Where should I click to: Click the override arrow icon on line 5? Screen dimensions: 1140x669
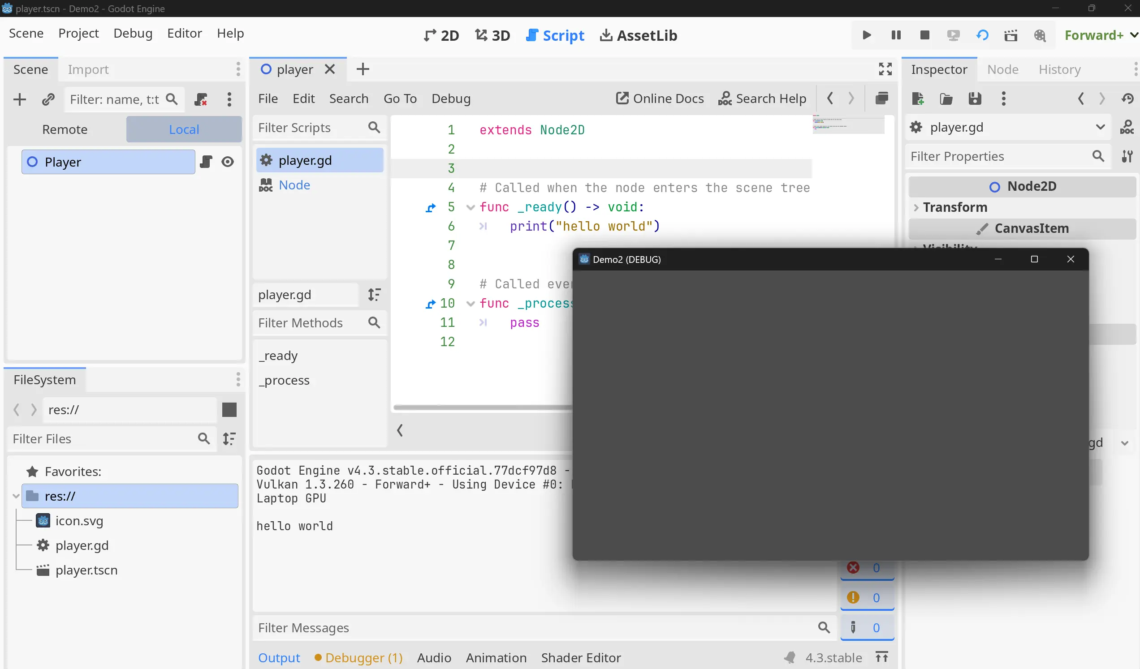pyautogui.click(x=431, y=207)
